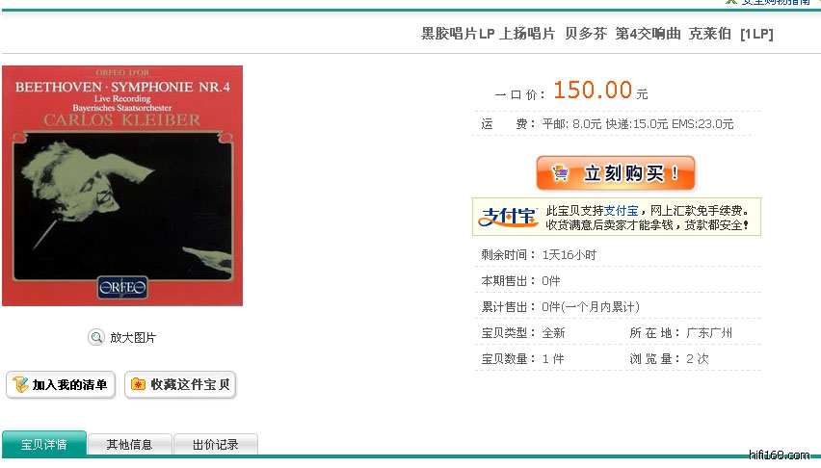Click the 150.00 price value
This screenshot has width=821, height=468.
[x=593, y=91]
